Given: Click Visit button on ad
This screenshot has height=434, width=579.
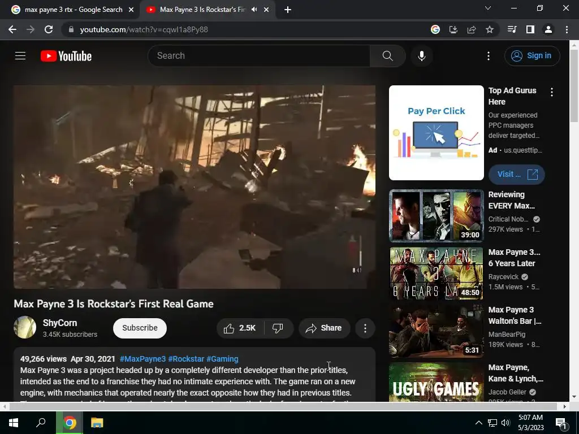Looking at the screenshot, I should 516,174.
